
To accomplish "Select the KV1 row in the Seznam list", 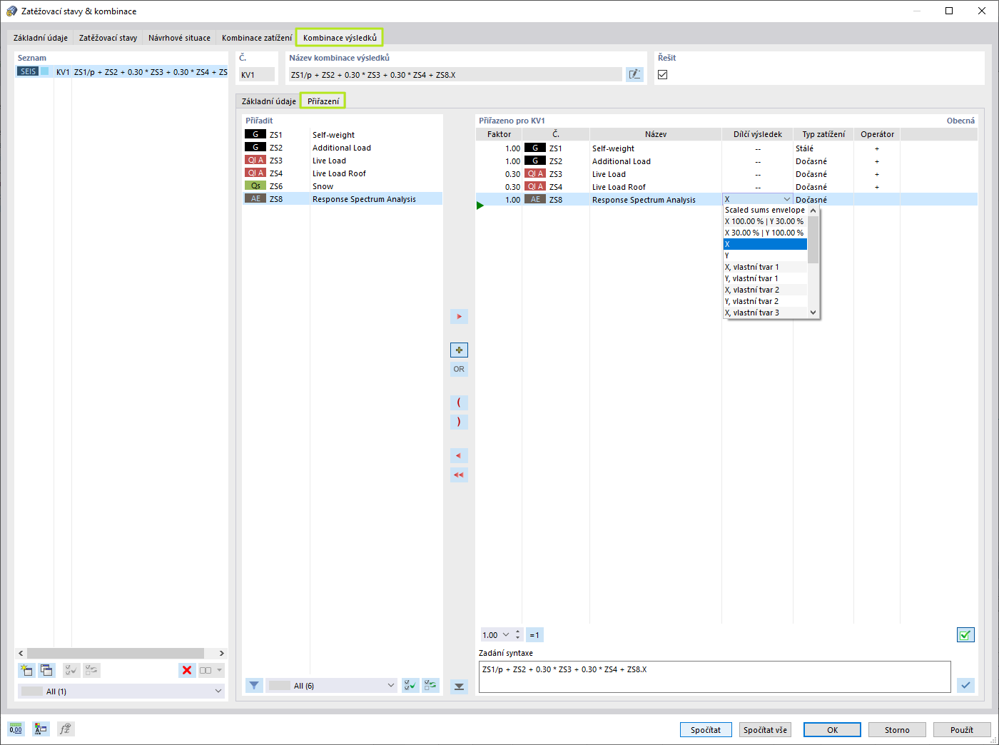I will pos(121,72).
